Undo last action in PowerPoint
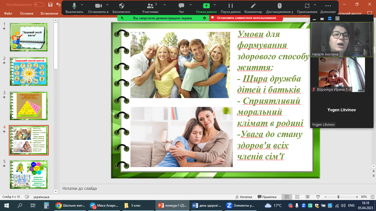The height and width of the screenshot is (211, 376). (58, 4)
